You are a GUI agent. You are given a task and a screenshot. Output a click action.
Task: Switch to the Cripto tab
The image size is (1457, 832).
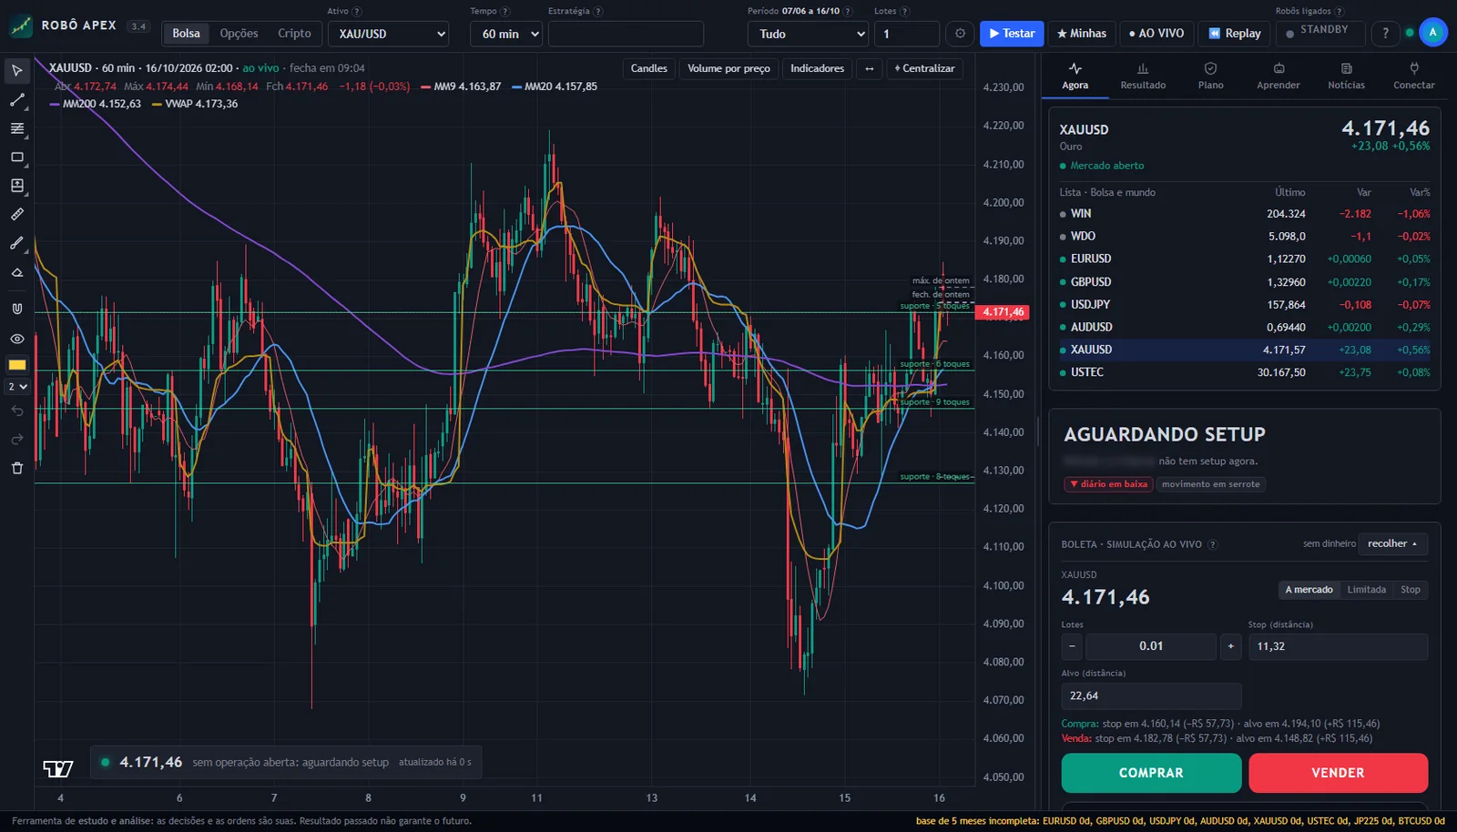pos(294,34)
